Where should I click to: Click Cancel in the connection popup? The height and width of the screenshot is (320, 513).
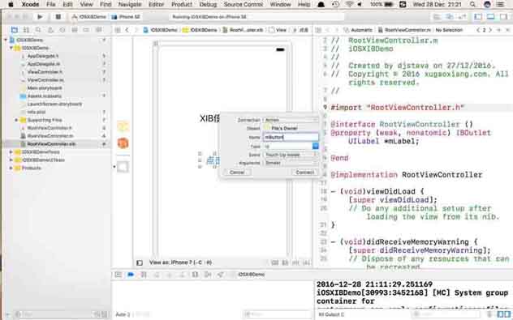(237, 172)
